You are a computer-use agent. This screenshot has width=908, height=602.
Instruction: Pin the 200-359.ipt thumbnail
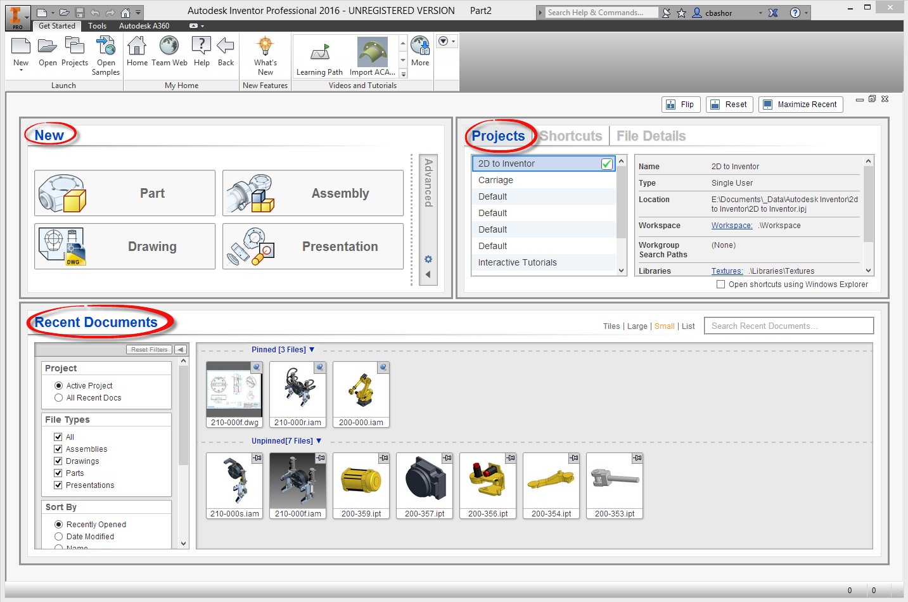click(384, 458)
